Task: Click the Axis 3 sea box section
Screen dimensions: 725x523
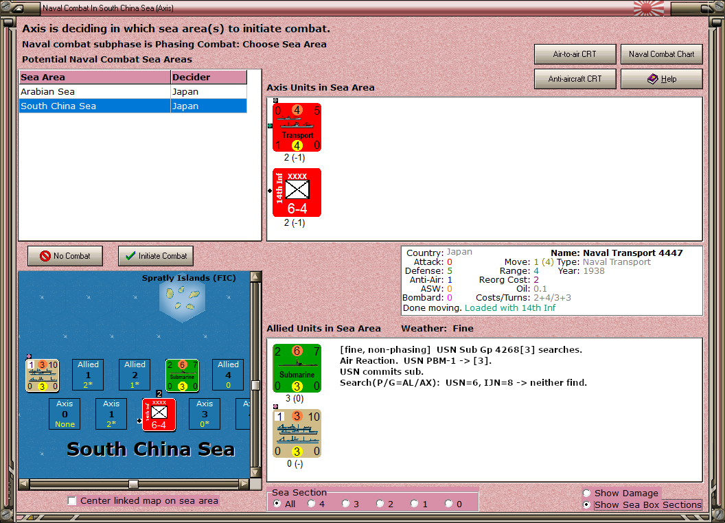Action: coord(205,414)
